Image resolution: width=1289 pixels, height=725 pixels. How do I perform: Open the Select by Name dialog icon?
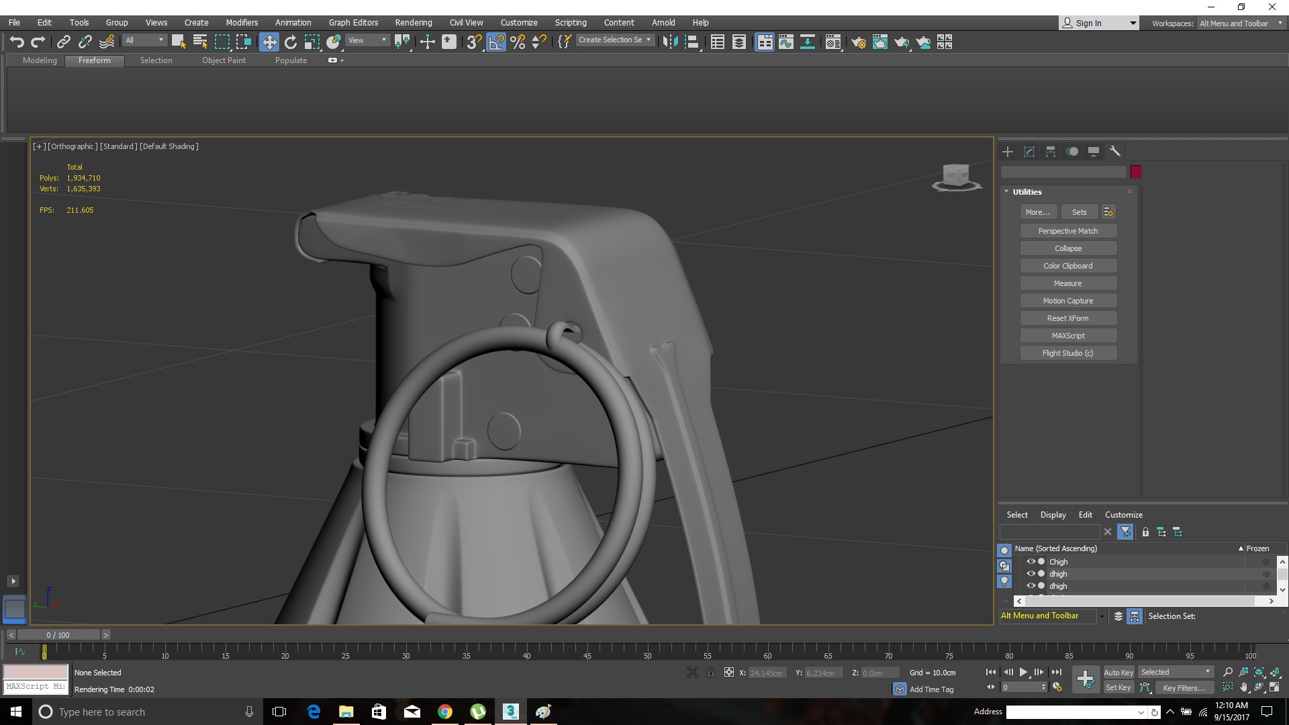click(x=199, y=42)
